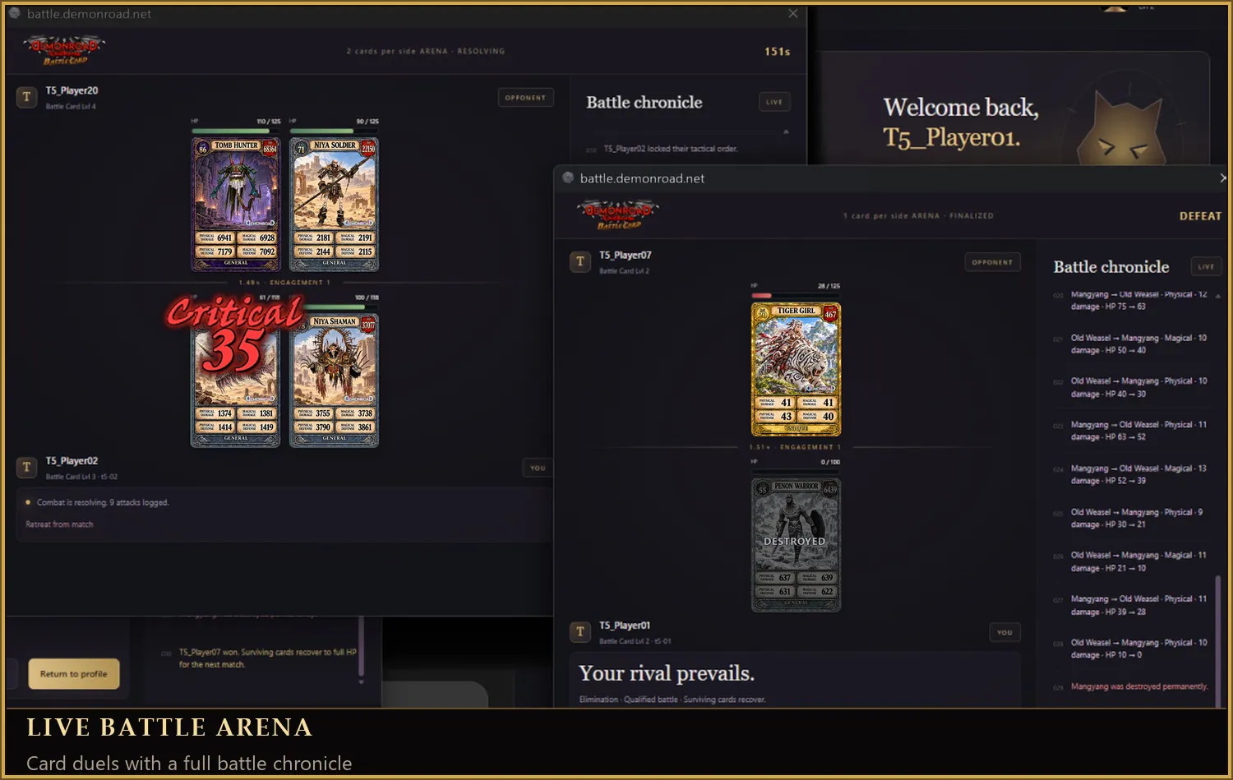This screenshot has width=1233, height=780.
Task: Close the resolving arena battle window
Action: tap(792, 13)
